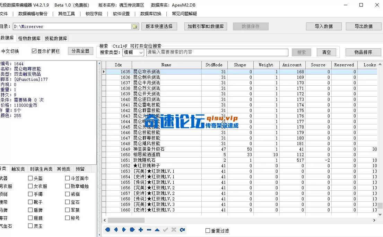Refresh data with the circular arrow icon

[x=182, y=229]
